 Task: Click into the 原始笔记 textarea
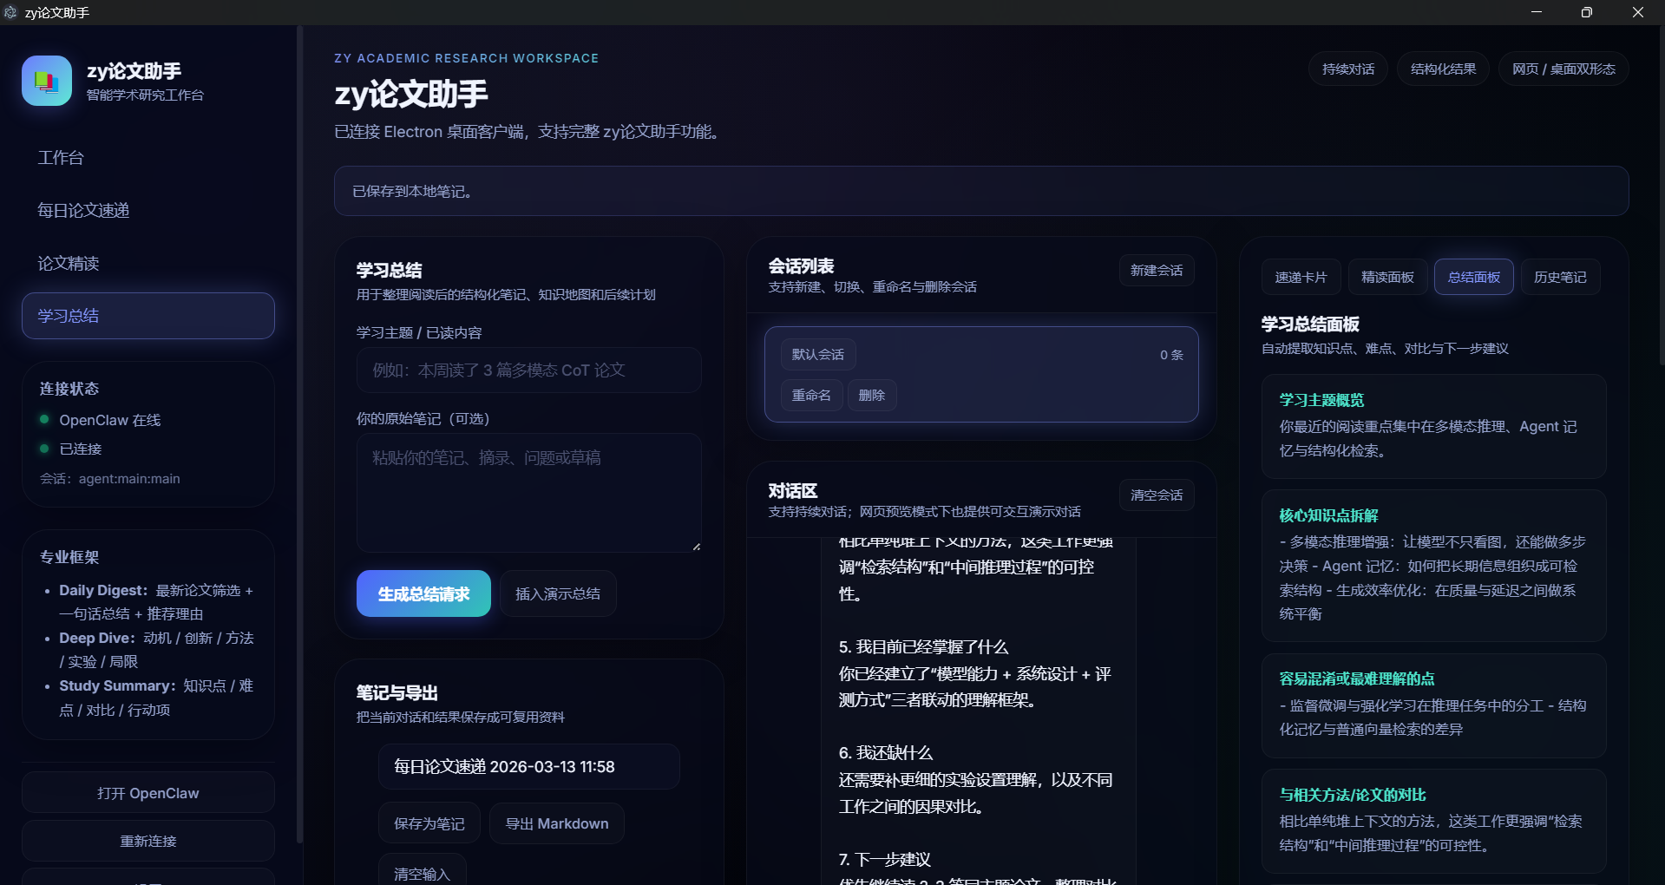coord(528,493)
